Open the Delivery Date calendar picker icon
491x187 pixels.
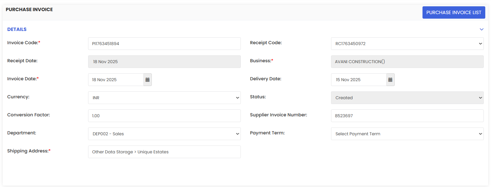(390, 80)
